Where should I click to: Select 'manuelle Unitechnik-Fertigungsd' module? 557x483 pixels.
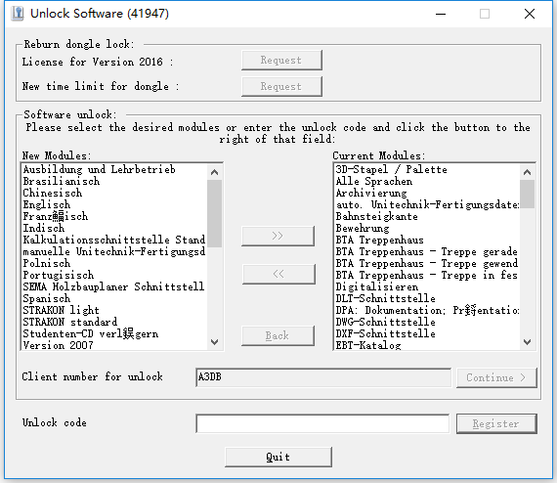tap(114, 251)
